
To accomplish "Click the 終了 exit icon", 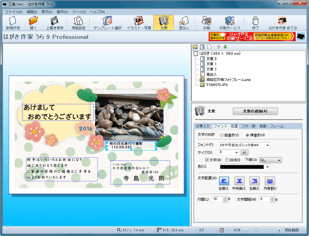I will click(x=255, y=22).
